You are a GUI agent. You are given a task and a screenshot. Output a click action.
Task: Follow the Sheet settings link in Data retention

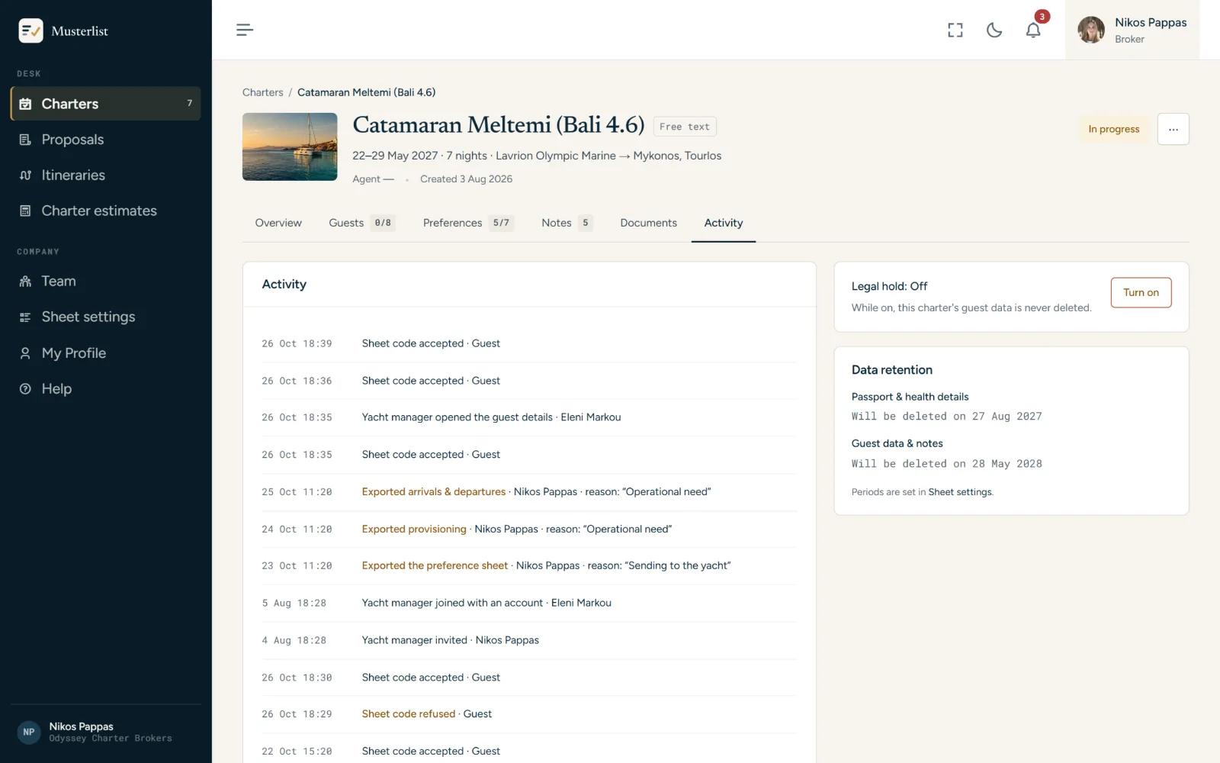[x=960, y=492]
